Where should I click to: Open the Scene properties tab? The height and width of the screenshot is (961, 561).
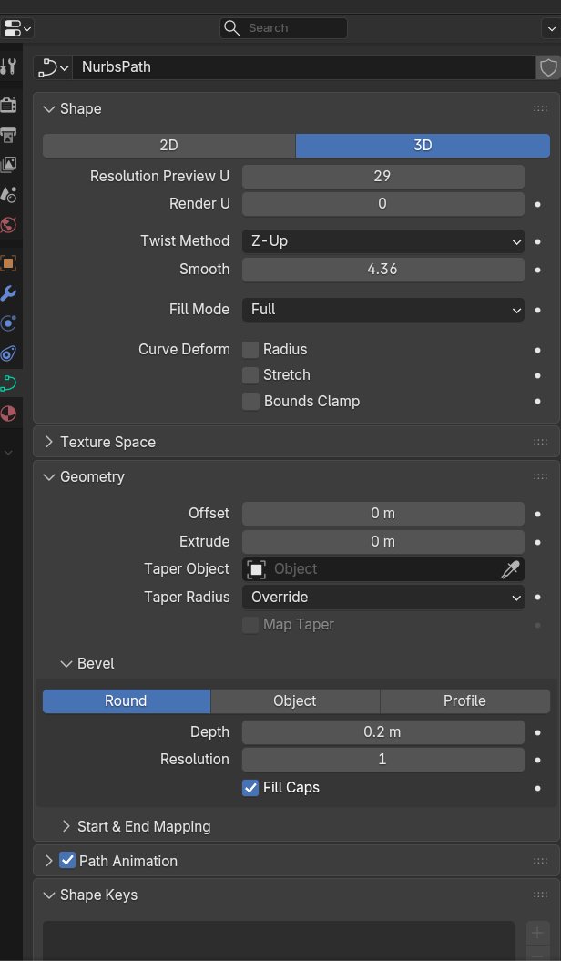pos(8,195)
